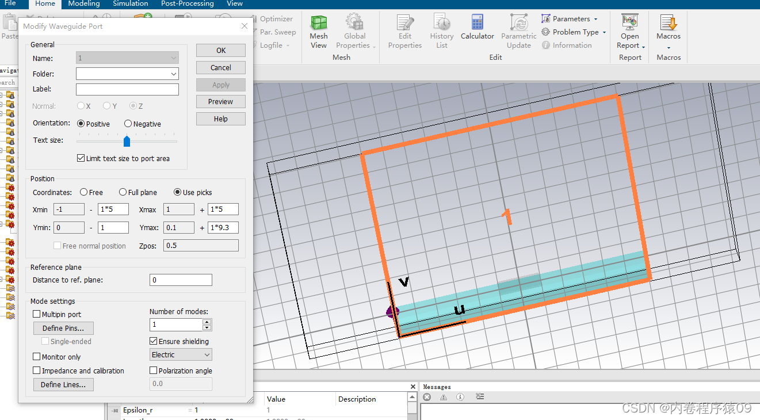Click the Cancel button
Image resolution: width=760 pixels, height=420 pixels.
click(221, 67)
